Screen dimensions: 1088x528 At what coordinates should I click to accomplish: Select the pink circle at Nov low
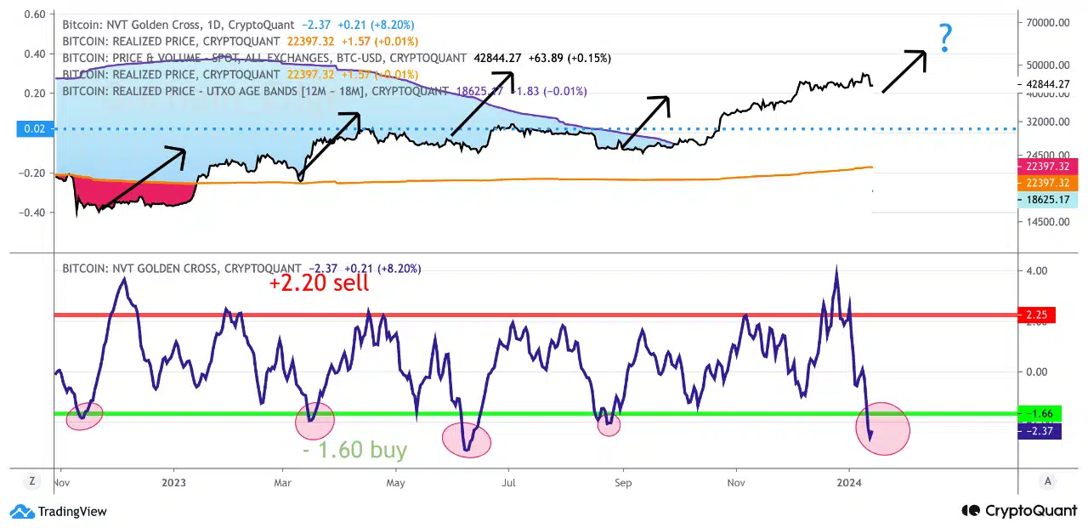pyautogui.click(x=84, y=415)
